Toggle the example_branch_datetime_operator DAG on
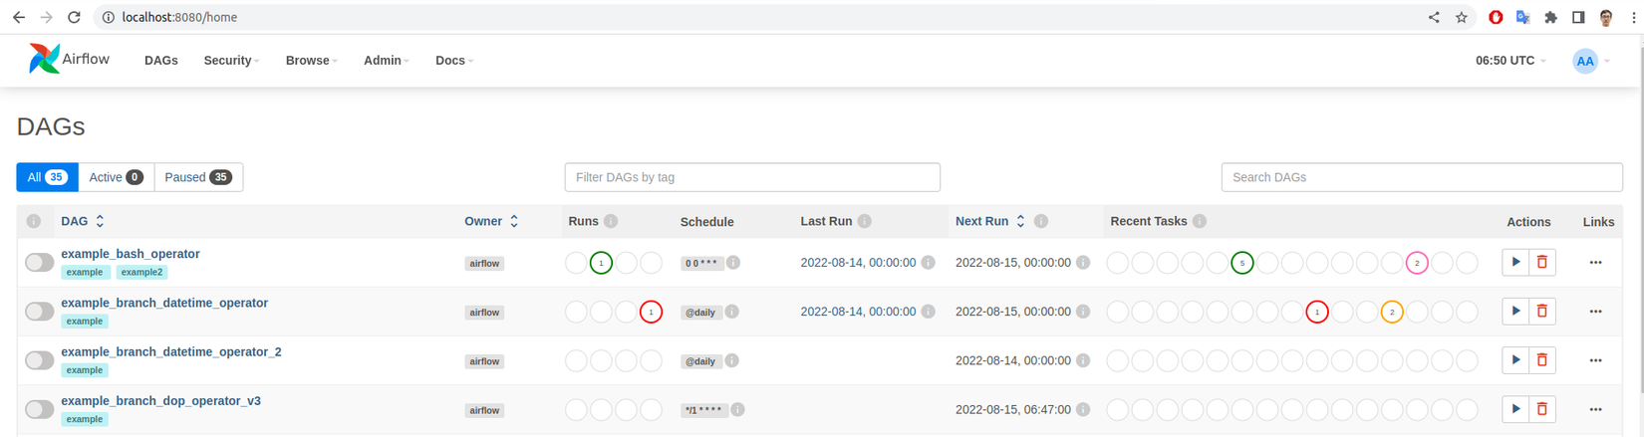Viewport: 1644px width, 437px height. (x=40, y=311)
